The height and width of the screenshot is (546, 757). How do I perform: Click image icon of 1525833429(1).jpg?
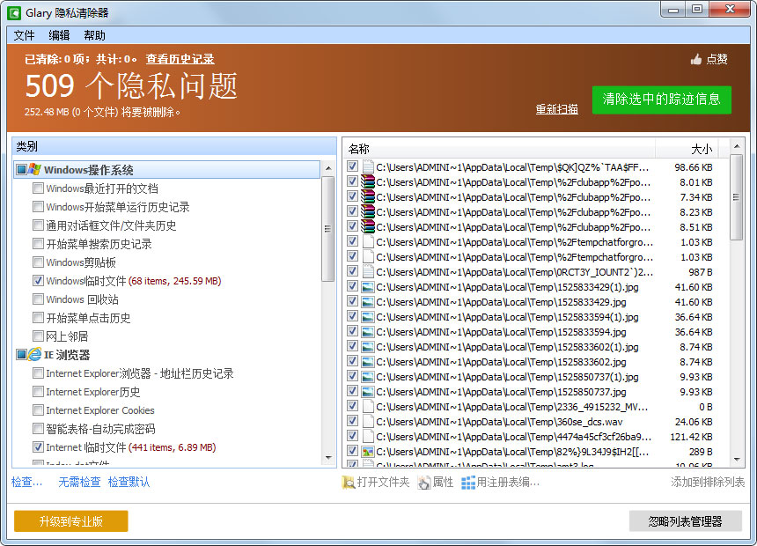(x=368, y=287)
